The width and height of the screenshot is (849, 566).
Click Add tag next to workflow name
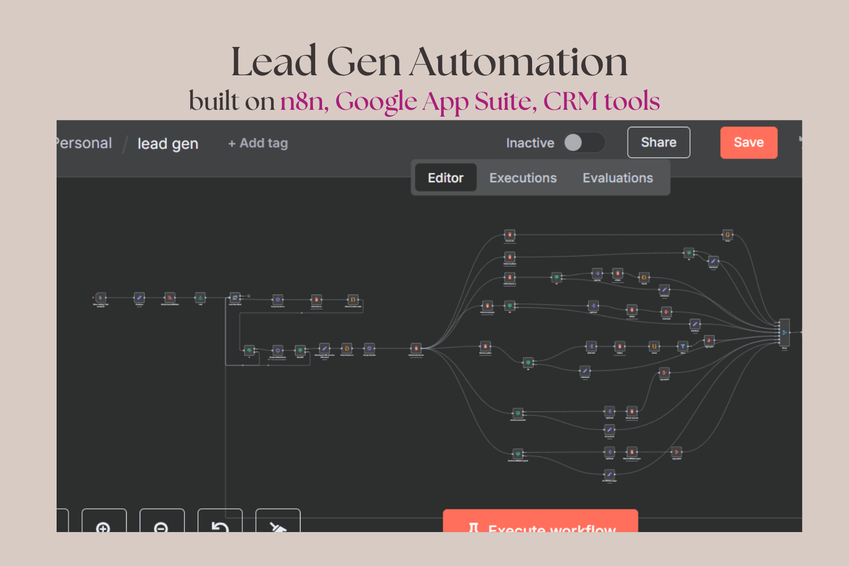(258, 143)
